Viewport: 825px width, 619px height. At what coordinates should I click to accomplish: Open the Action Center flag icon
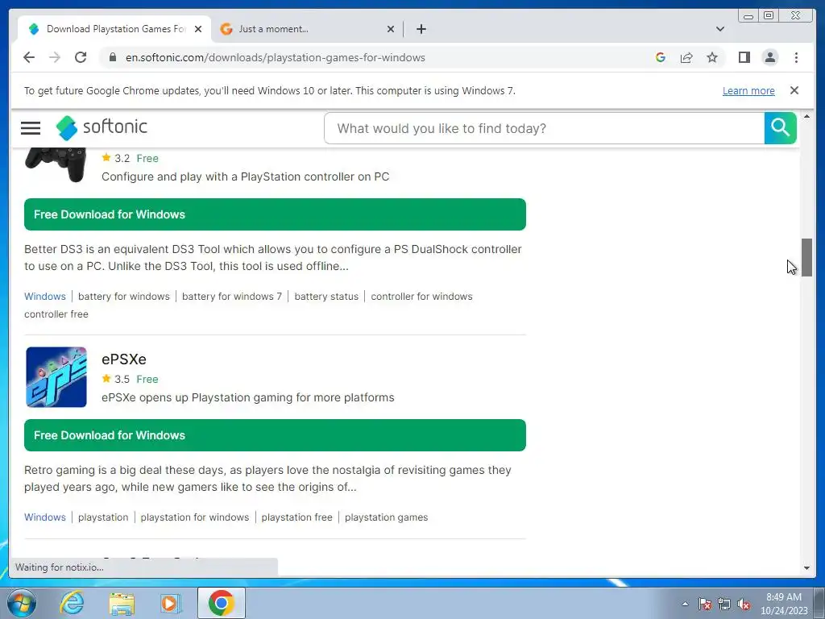point(705,604)
